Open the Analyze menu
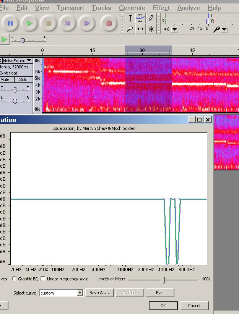Viewport: 239px width, 314px height. coord(189,8)
